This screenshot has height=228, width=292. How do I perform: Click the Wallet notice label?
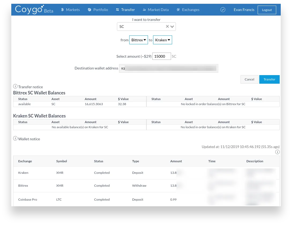tap(29, 139)
